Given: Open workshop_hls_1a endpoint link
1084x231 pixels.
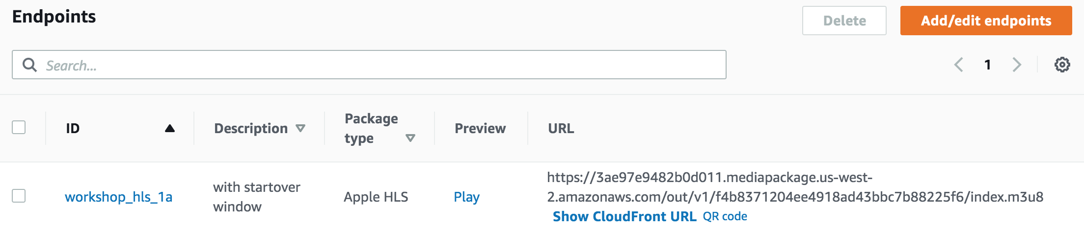Looking at the screenshot, I should [118, 197].
